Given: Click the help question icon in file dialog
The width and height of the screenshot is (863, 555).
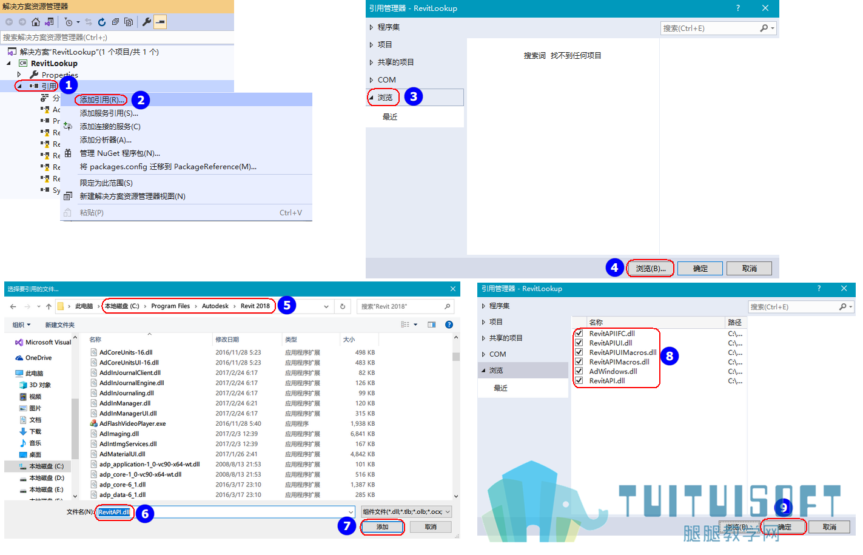Looking at the screenshot, I should 449,325.
